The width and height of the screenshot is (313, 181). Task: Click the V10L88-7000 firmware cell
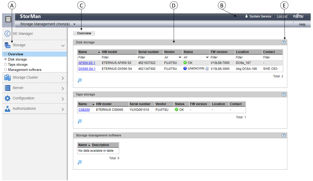(x=220, y=63)
